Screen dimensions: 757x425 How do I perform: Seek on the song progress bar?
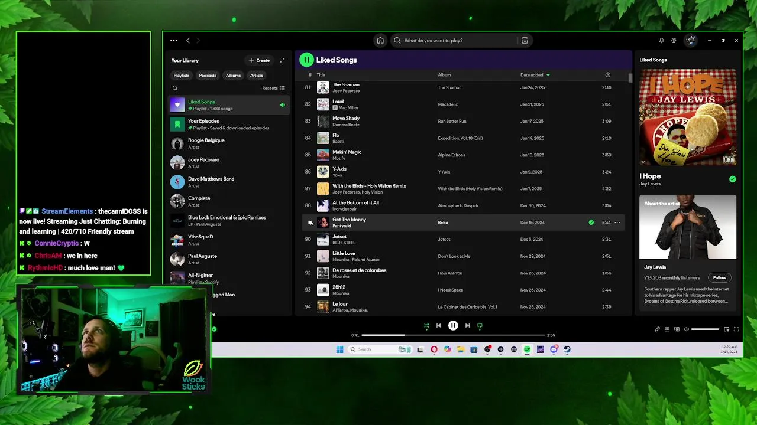(452, 335)
